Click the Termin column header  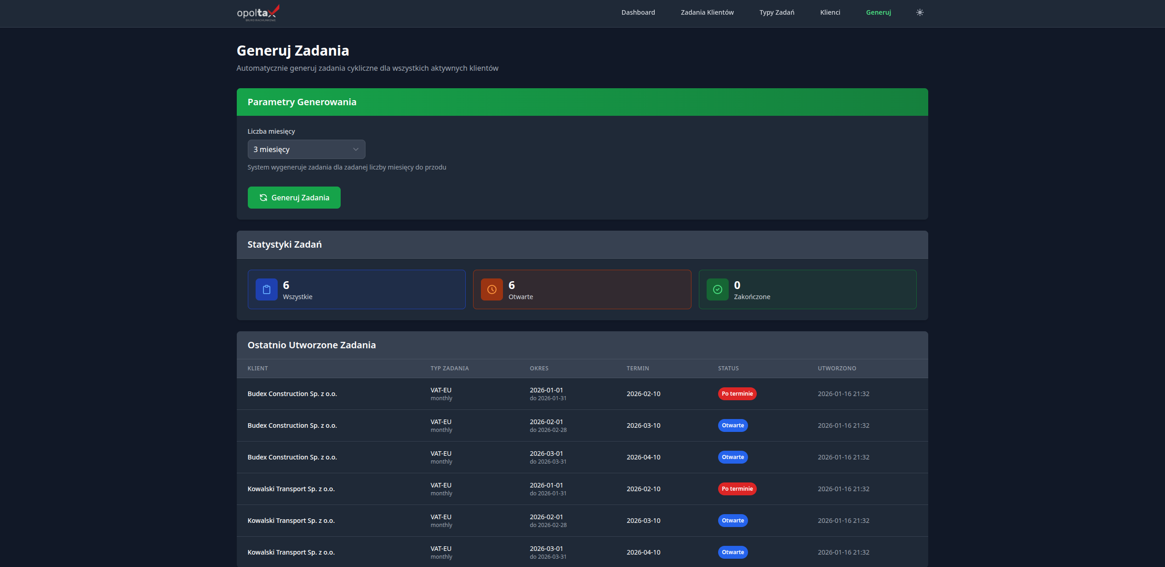click(637, 369)
